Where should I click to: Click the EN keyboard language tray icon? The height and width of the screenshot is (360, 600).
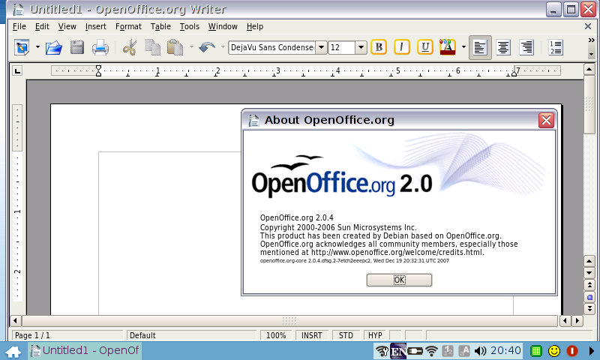(x=398, y=351)
